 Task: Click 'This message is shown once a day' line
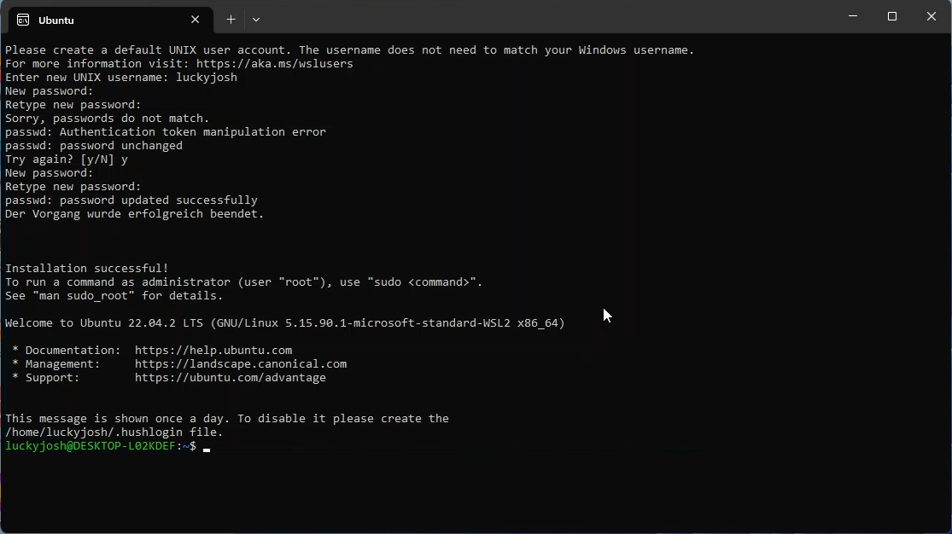tap(227, 419)
